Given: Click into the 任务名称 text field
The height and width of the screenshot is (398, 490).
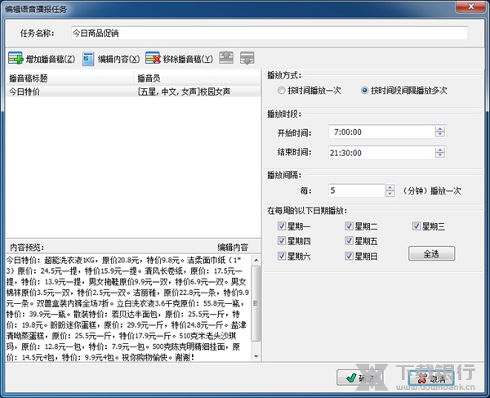Looking at the screenshot, I should 269,34.
